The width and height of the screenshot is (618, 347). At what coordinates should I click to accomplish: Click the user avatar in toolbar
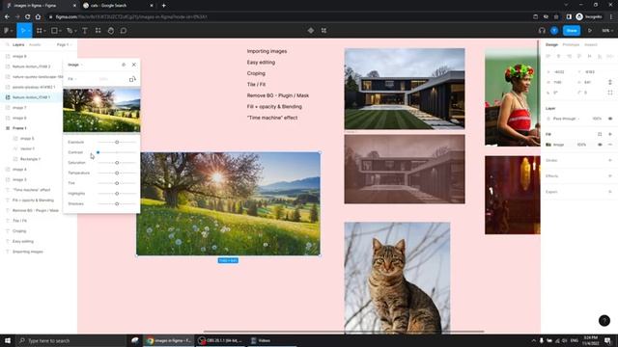tap(554, 31)
